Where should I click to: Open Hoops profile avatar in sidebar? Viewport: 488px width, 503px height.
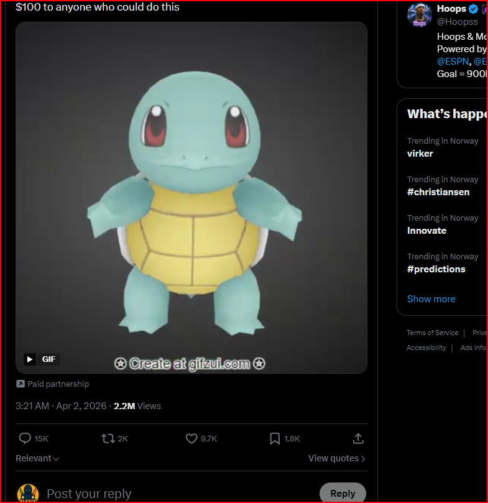(x=420, y=15)
